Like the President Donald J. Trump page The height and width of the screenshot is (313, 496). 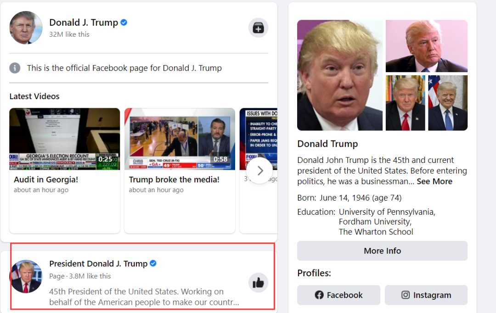(x=258, y=283)
